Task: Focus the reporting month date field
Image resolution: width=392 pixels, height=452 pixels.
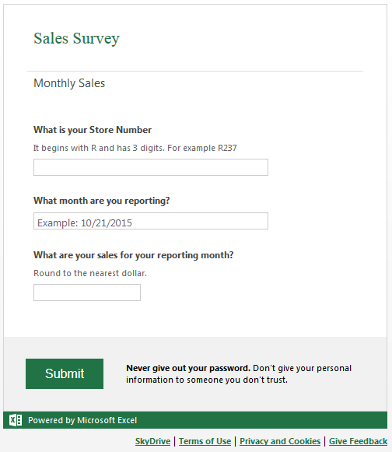Action: click(x=151, y=221)
